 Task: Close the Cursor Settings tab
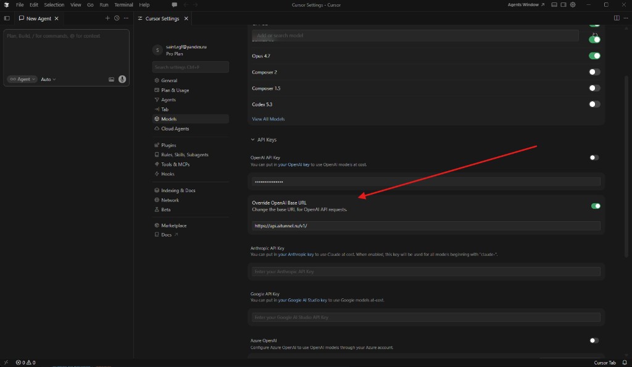coord(186,19)
